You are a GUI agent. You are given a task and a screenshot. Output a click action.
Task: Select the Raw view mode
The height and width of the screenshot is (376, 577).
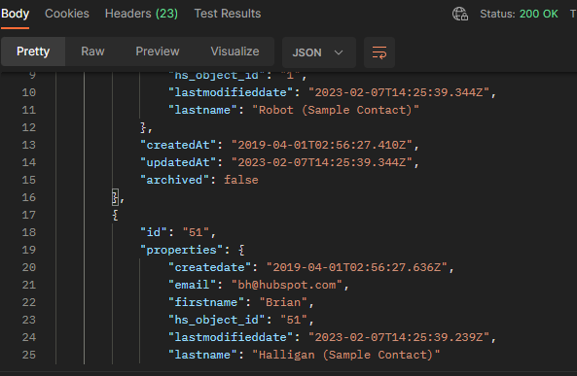(x=92, y=51)
